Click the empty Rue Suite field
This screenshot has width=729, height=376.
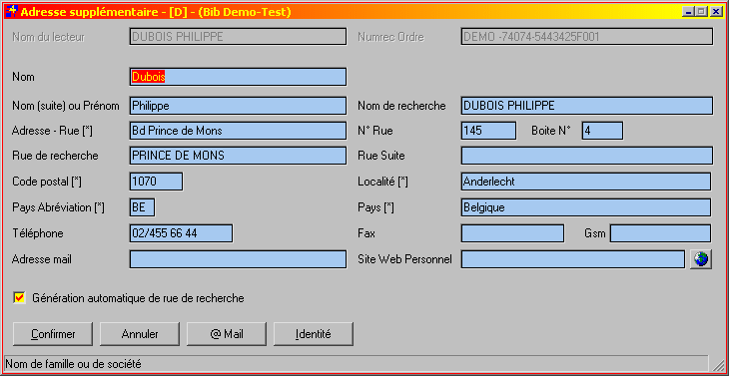tap(587, 156)
